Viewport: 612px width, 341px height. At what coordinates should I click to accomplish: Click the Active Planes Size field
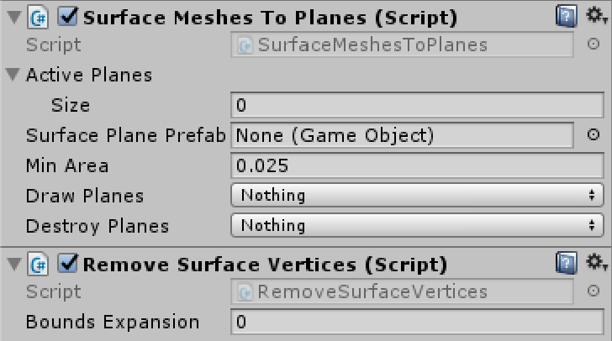pyautogui.click(x=417, y=105)
